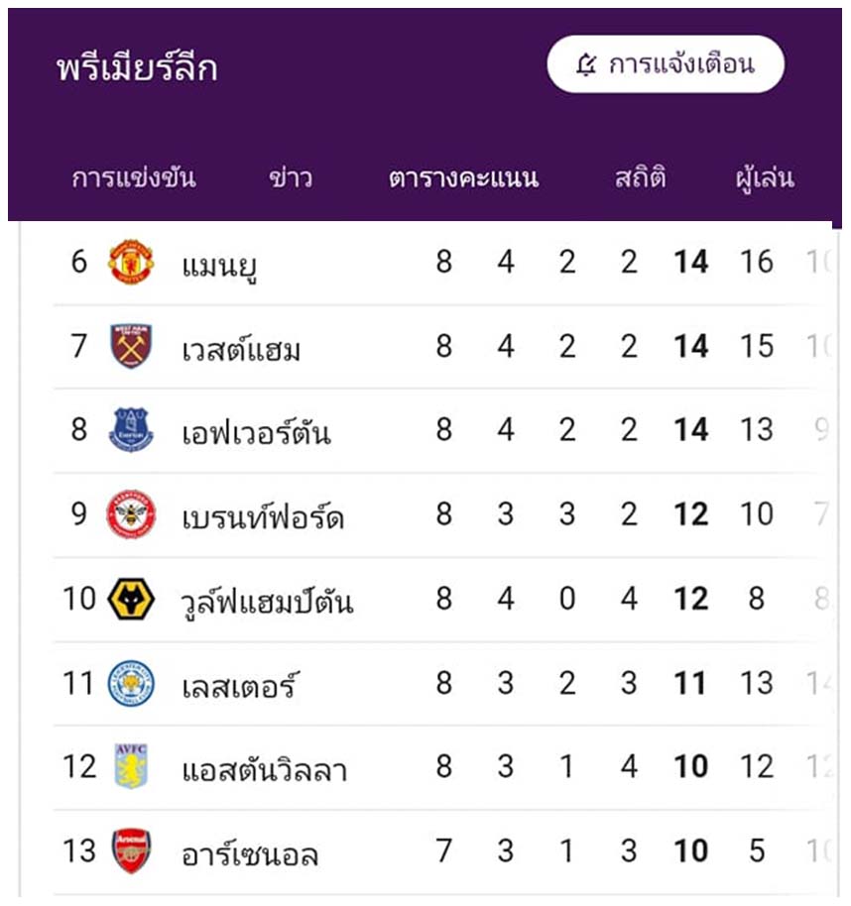Select the Brentford bee logo

(x=131, y=514)
